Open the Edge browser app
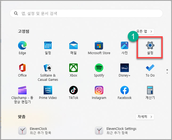This screenshot has width=172, height=140. click(x=22, y=47)
